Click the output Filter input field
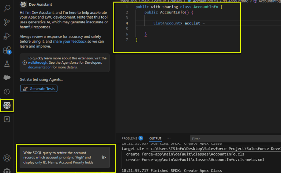Image resolution: width=281 pixels, height=173 pixels. pos(236,139)
